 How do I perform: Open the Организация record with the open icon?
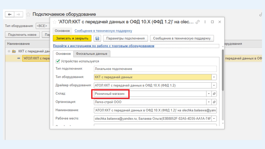[x=214, y=102]
